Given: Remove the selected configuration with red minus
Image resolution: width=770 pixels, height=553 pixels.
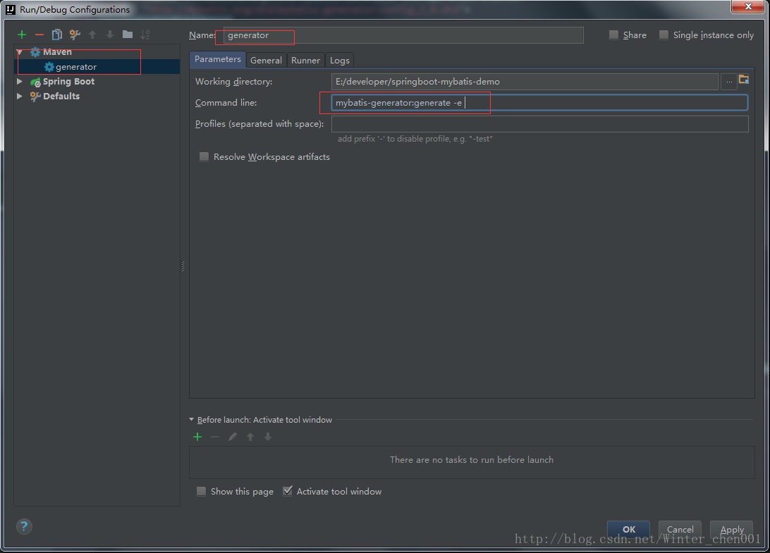Looking at the screenshot, I should tap(39, 35).
